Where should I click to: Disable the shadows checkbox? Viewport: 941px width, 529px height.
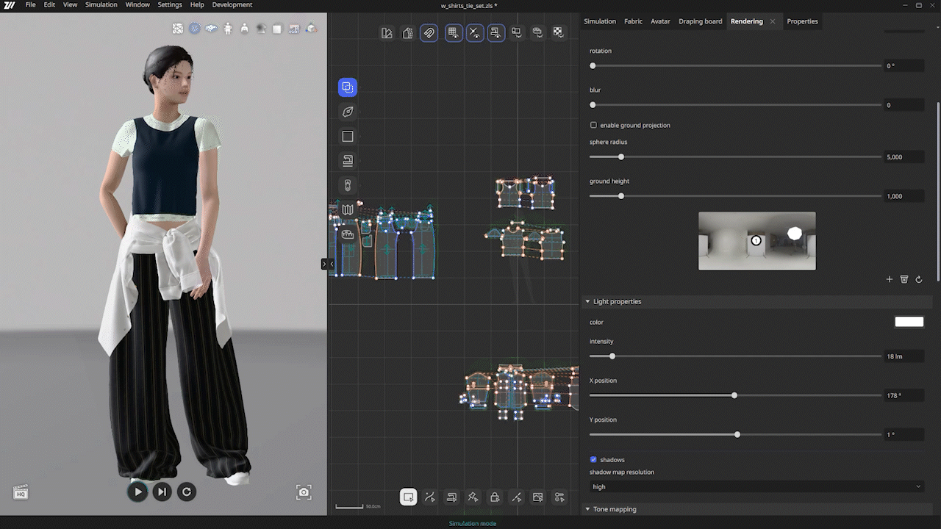coord(593,459)
